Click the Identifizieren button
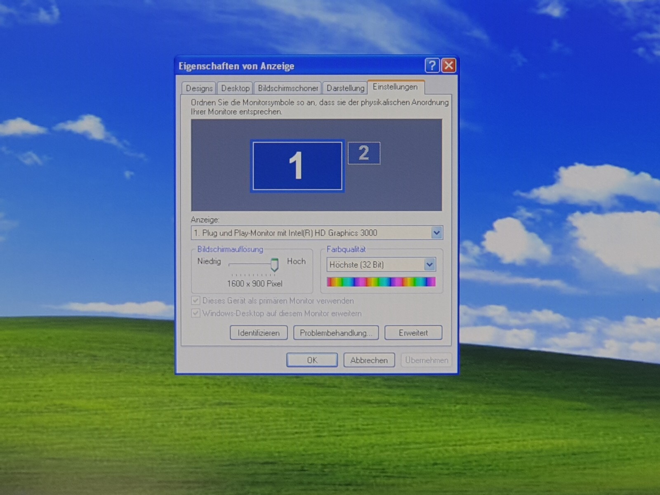This screenshot has width=660, height=495. [259, 333]
